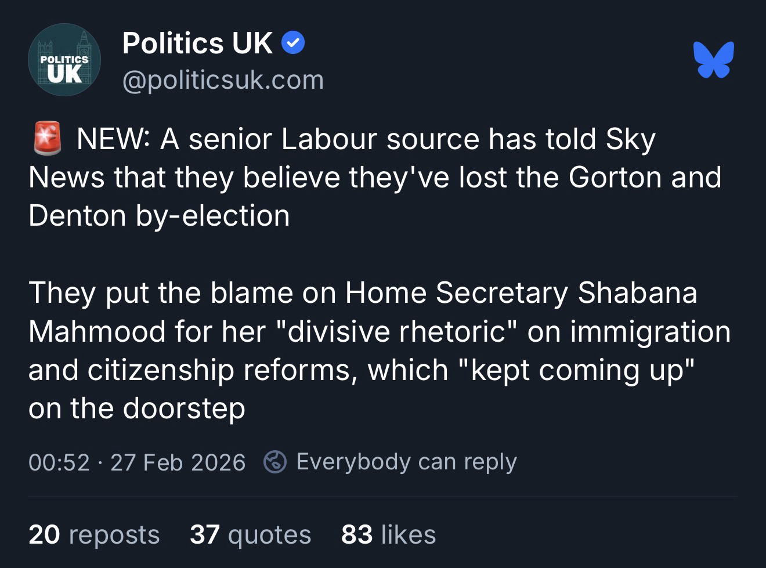Click the "Everybody can reply" label
766x568 pixels.
(x=406, y=462)
